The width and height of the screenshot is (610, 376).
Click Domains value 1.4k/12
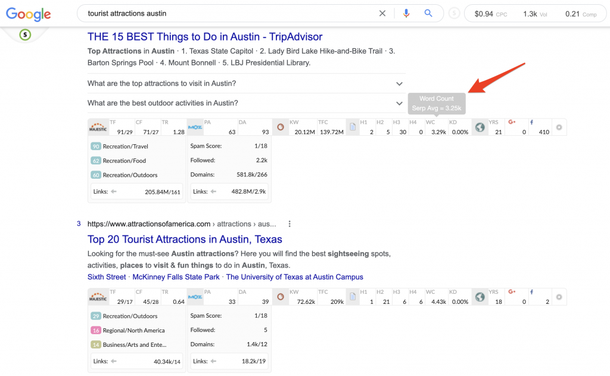pos(257,344)
